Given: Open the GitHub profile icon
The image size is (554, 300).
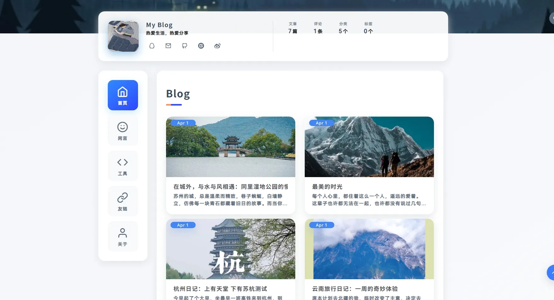Looking at the screenshot, I should click(x=185, y=46).
